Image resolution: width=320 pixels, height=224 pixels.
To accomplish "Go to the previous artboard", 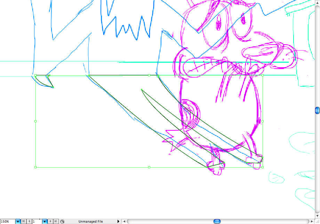I will pos(29,221).
